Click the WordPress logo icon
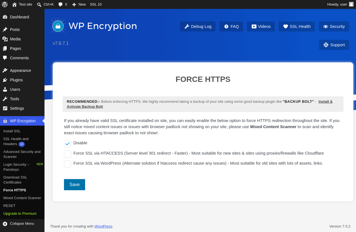 5,4
